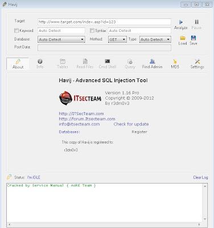Click log scrollbar up arrow
Screen dimensions: 214x228
point(205,186)
